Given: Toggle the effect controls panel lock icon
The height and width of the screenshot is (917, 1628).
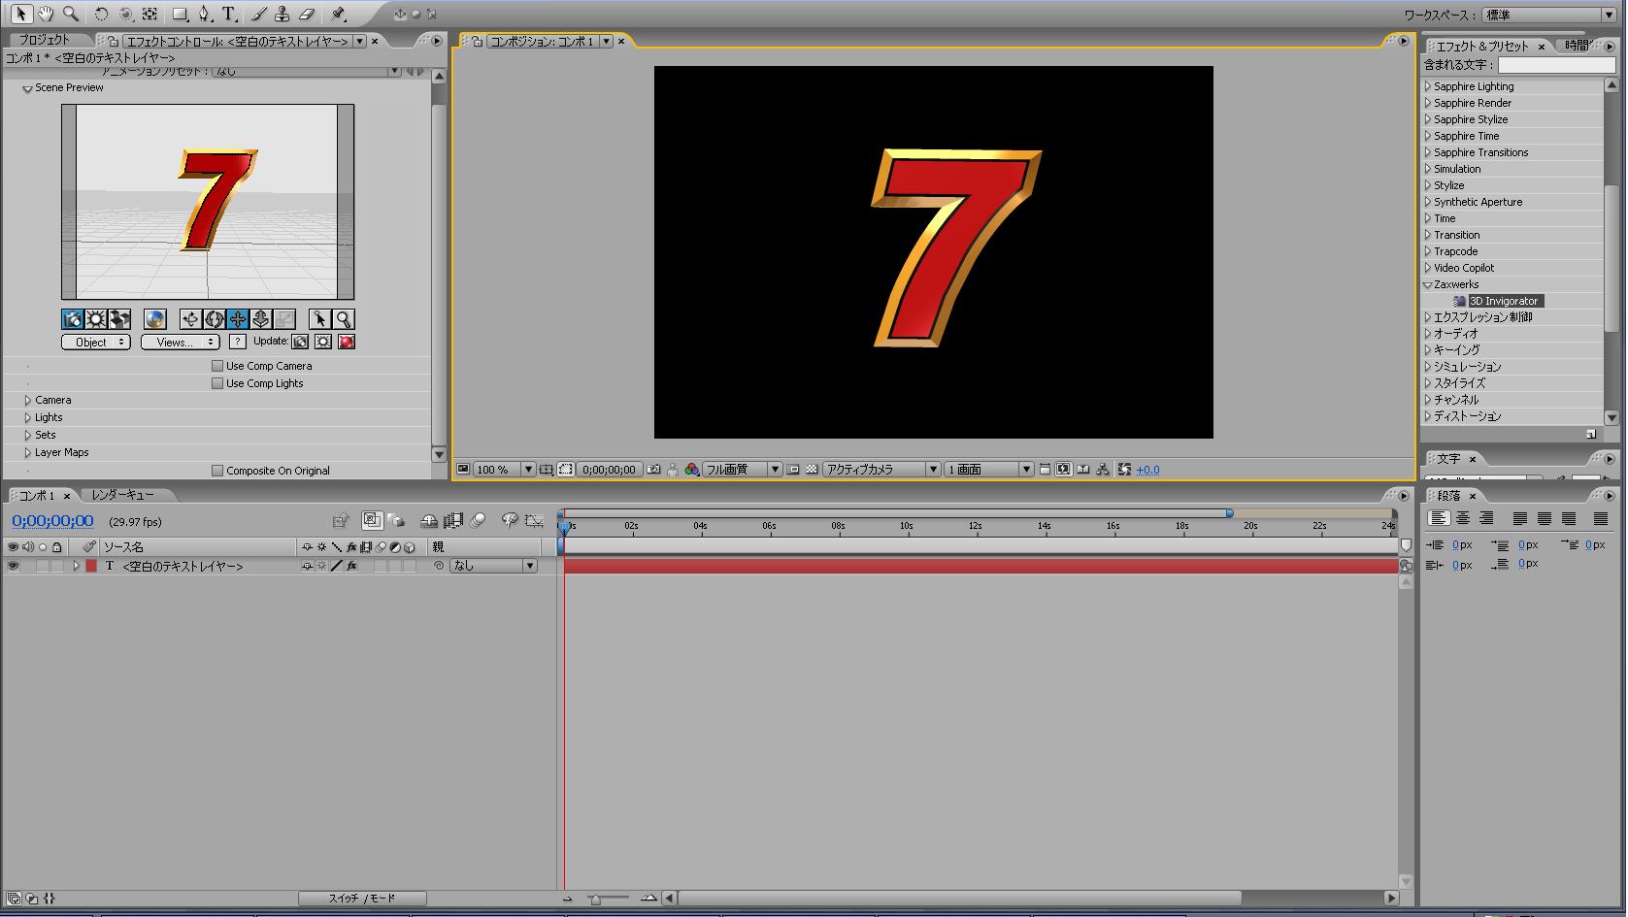Looking at the screenshot, I should click(113, 41).
